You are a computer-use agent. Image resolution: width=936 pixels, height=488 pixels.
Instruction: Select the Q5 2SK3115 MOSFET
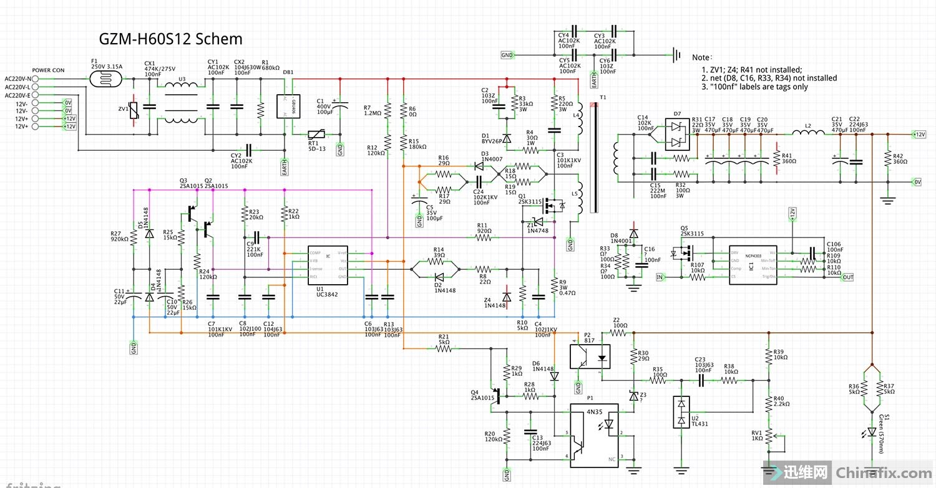point(684,252)
